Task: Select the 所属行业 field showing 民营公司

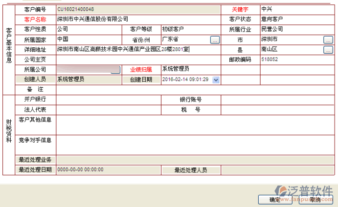Action: [296, 29]
